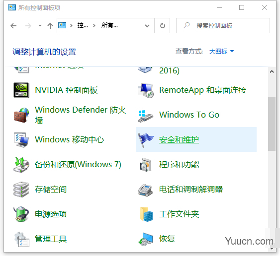The width and height of the screenshot is (280, 256).
Task: Select the 控... breadcrumb segment
Action: tap(83, 25)
